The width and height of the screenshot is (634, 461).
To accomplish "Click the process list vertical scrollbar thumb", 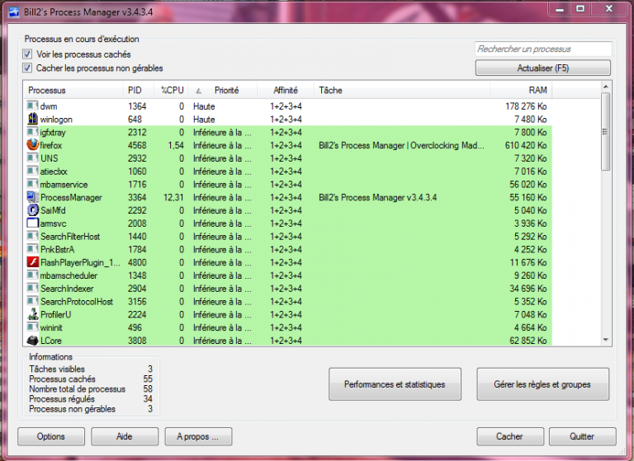I will tap(605, 132).
